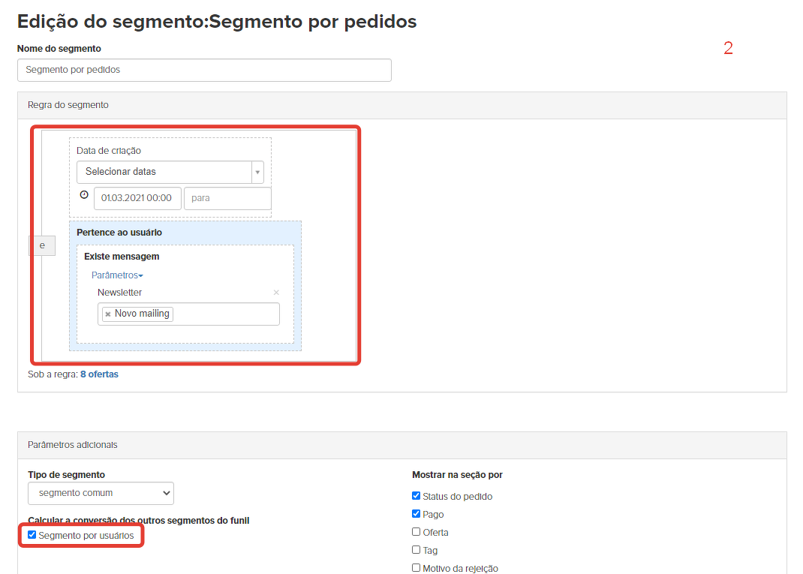The width and height of the screenshot is (803, 574).
Task: Toggle the 'Segmento por usuários' checkbox
Action: pos(32,535)
